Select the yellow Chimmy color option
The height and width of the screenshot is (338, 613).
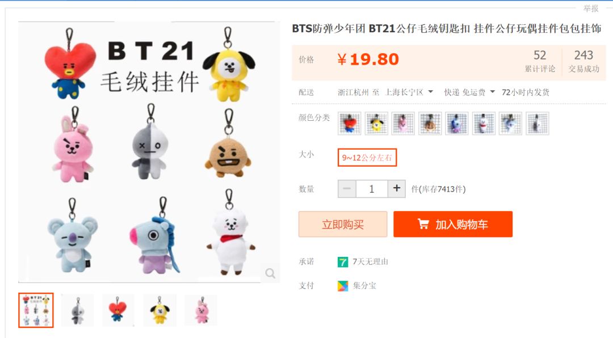click(376, 124)
